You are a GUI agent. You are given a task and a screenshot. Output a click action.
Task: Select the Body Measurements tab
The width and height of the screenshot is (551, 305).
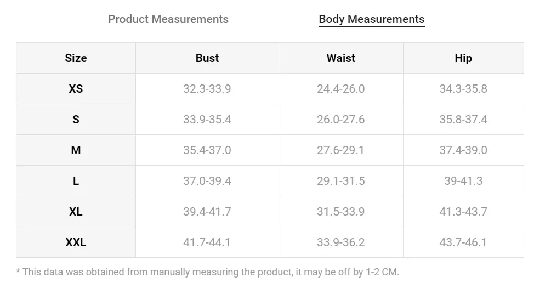(371, 19)
